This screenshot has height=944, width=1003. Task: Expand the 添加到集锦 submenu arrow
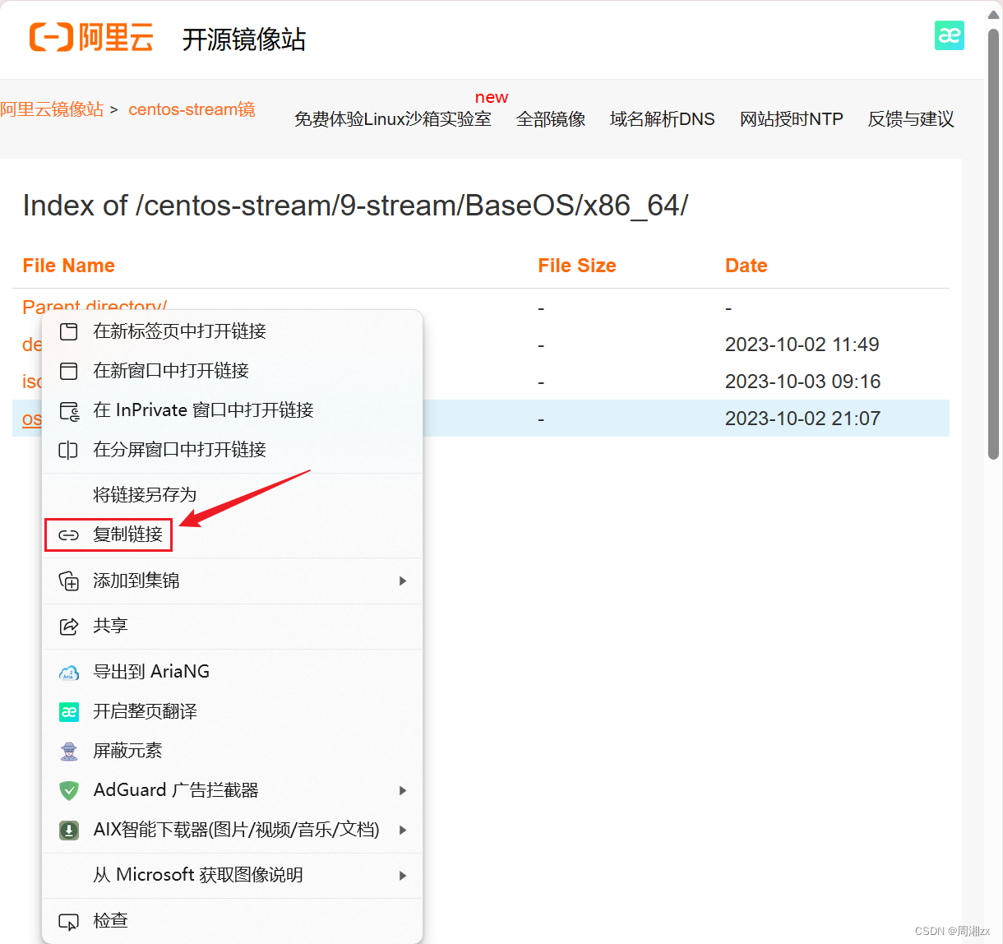pyautogui.click(x=403, y=581)
